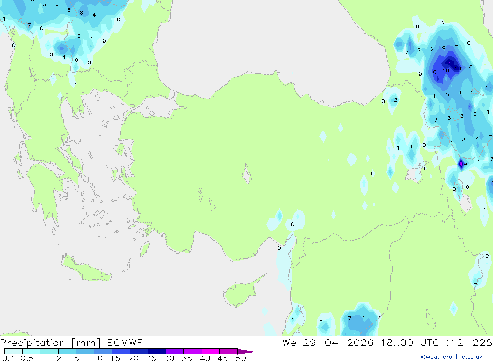Click the legend value "50"
Viewport: 493px width, 361px height.
pos(241,358)
